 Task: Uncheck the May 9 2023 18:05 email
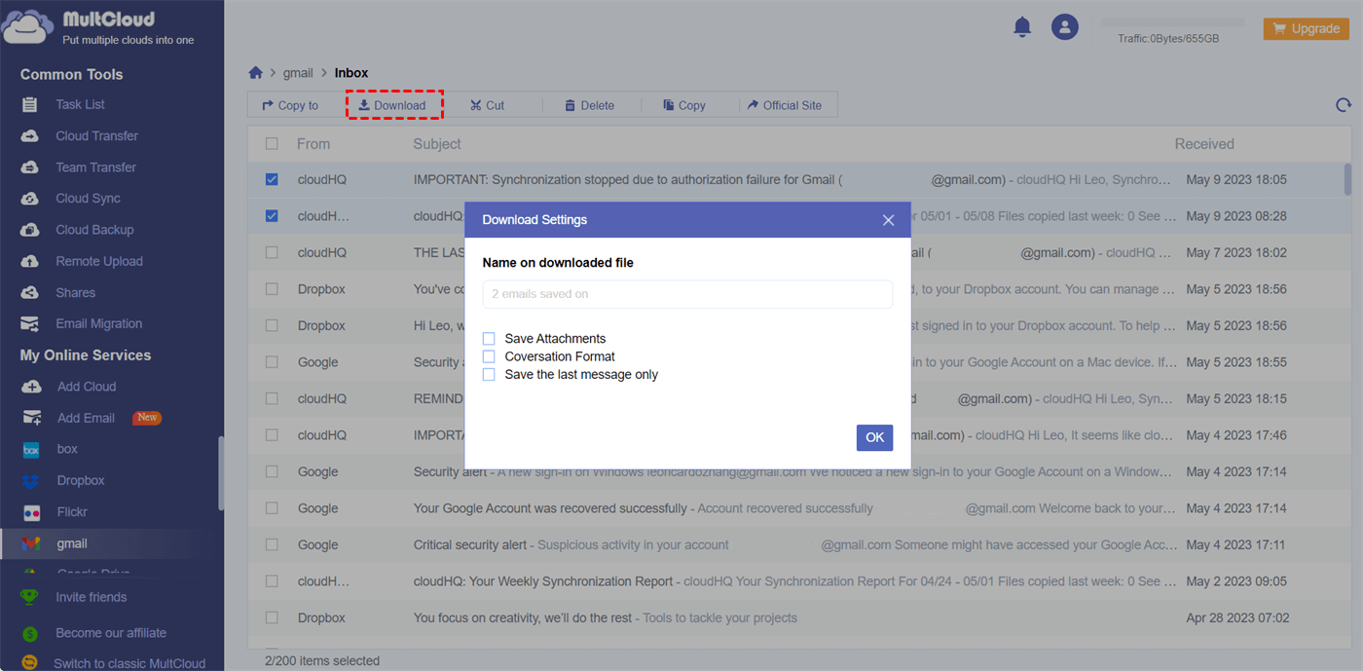tap(272, 180)
